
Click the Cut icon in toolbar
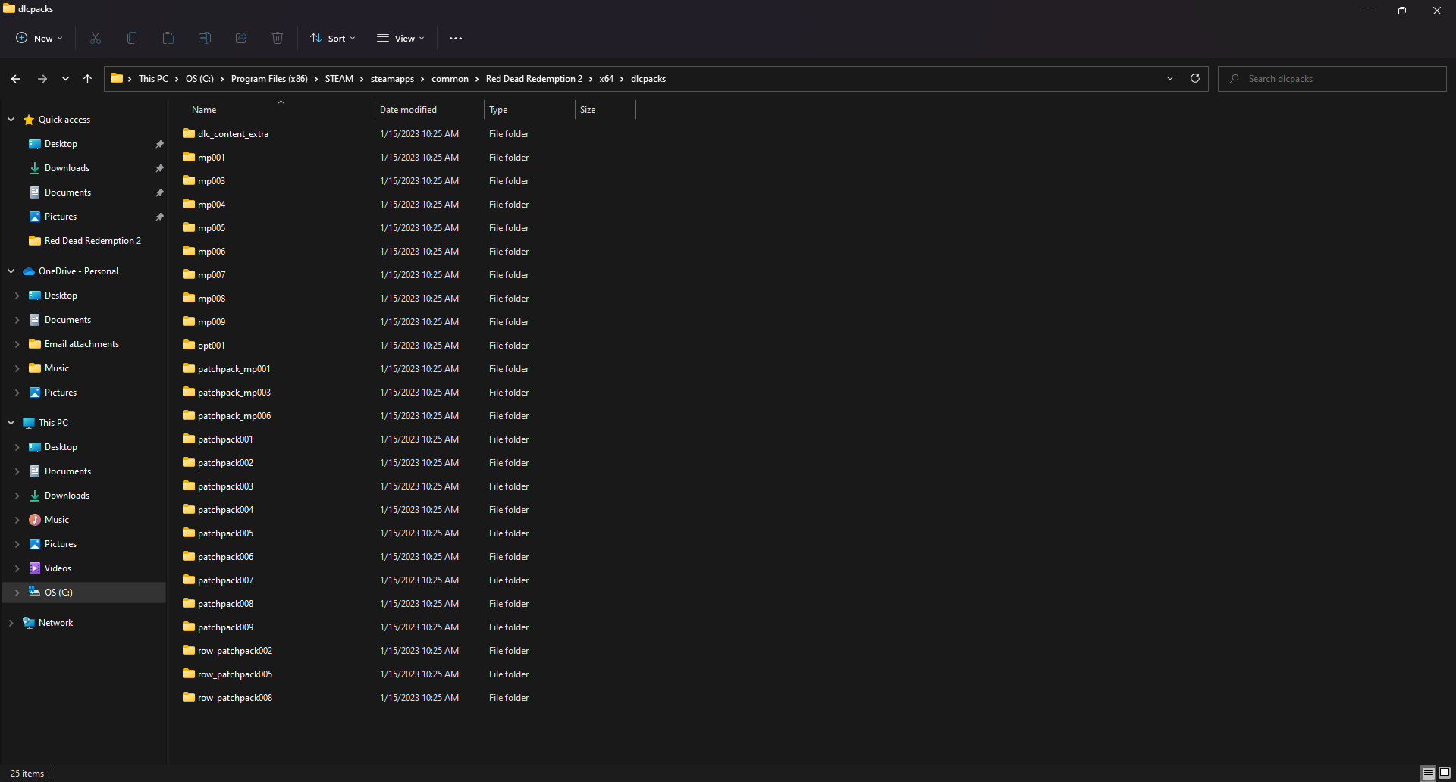(x=96, y=38)
